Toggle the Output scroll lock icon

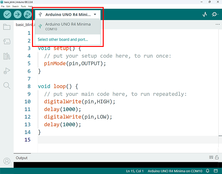click(217, 157)
